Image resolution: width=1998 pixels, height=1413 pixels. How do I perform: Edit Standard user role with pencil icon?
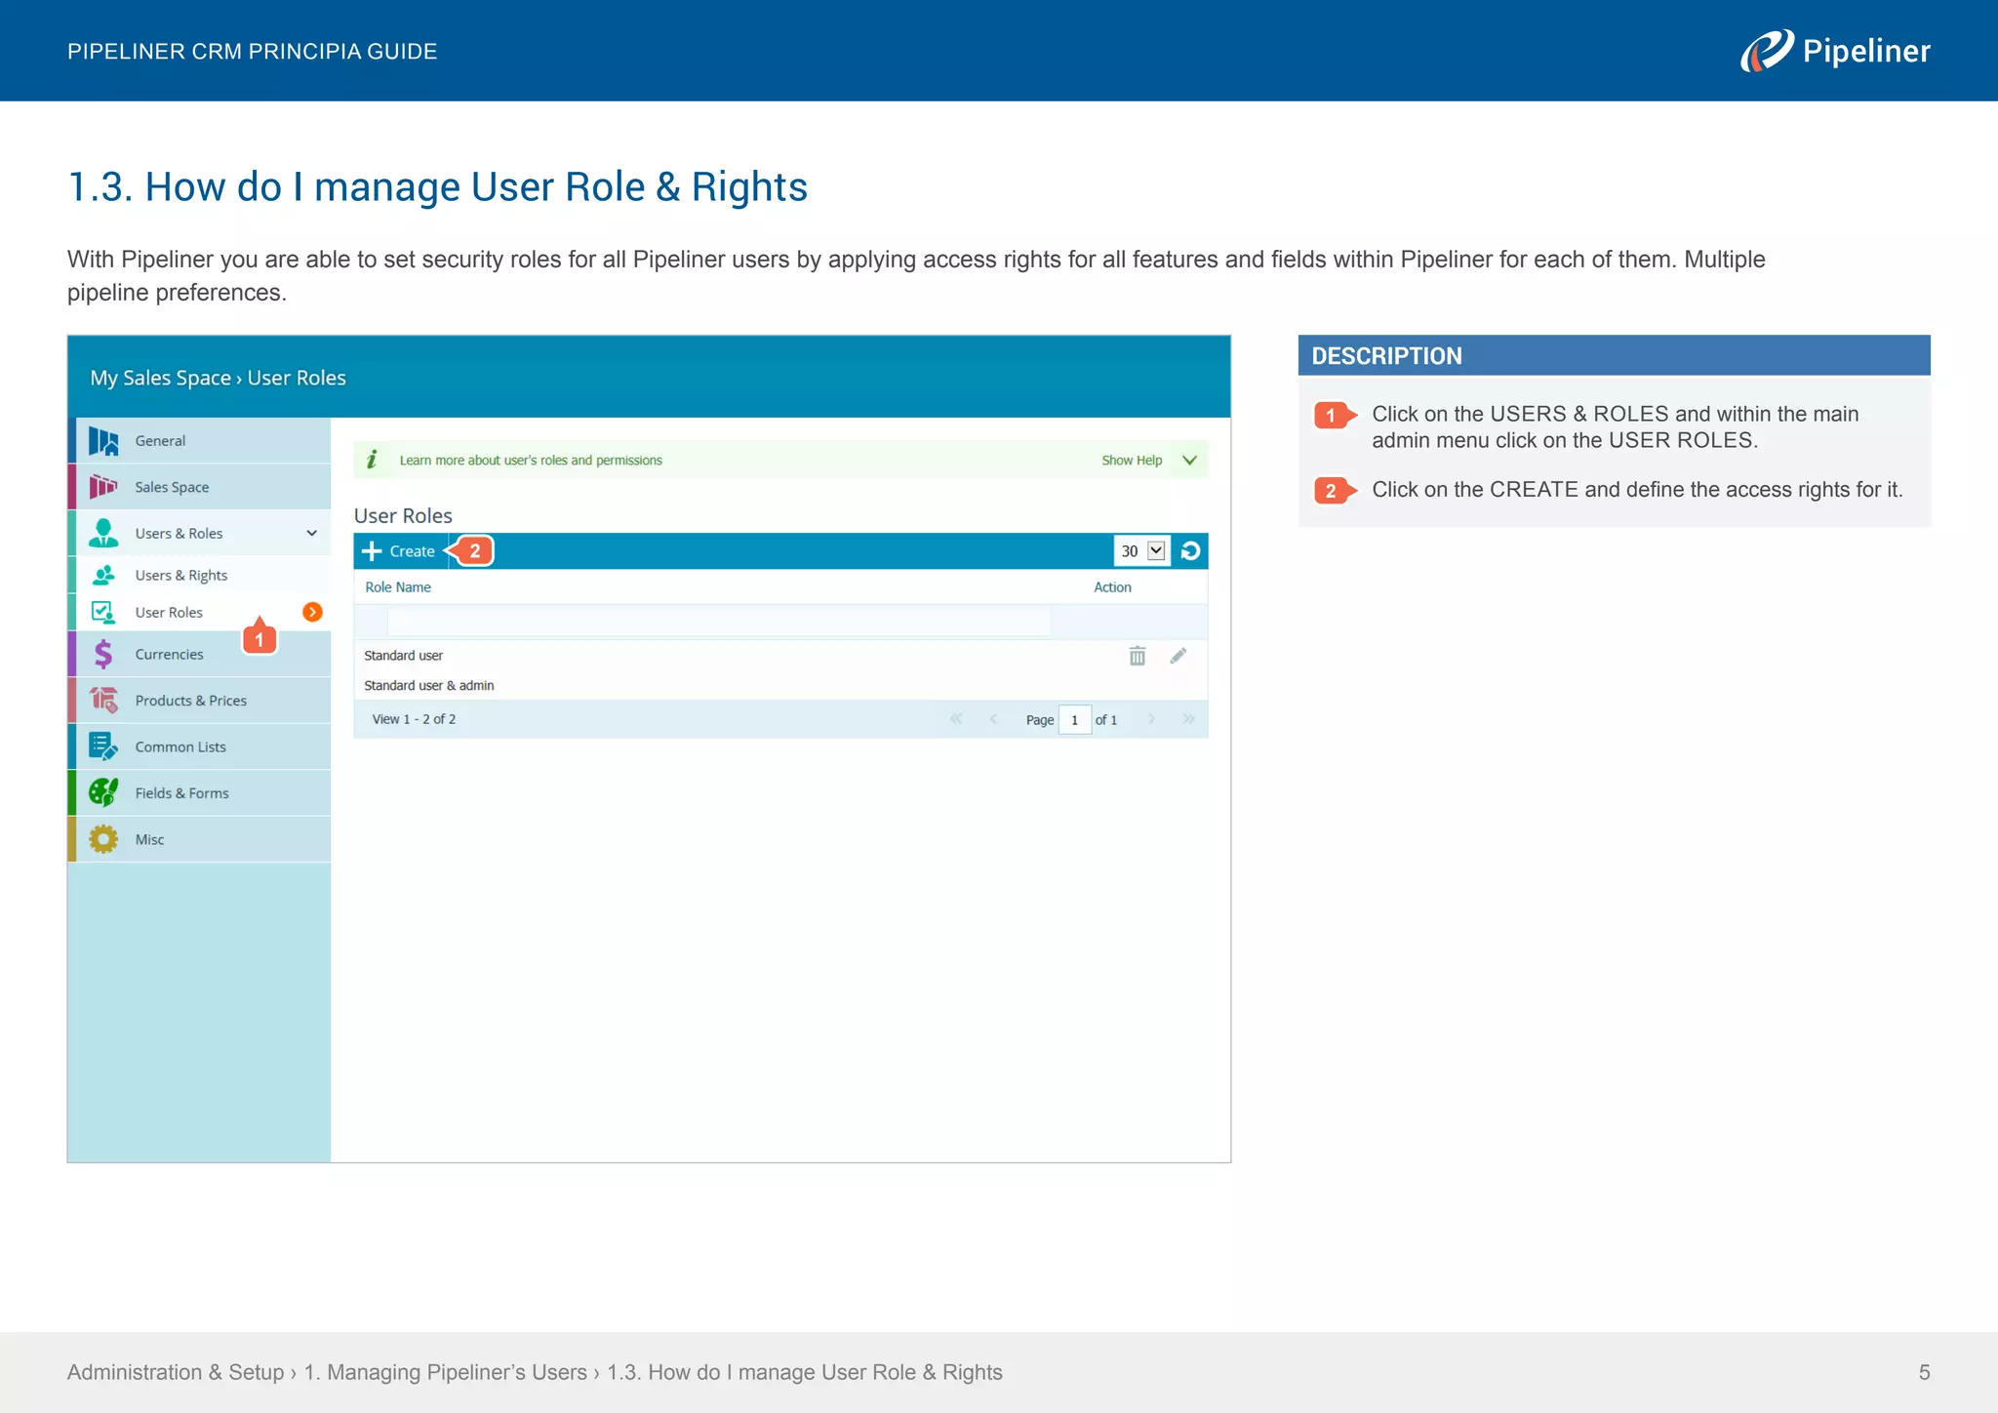1179,656
